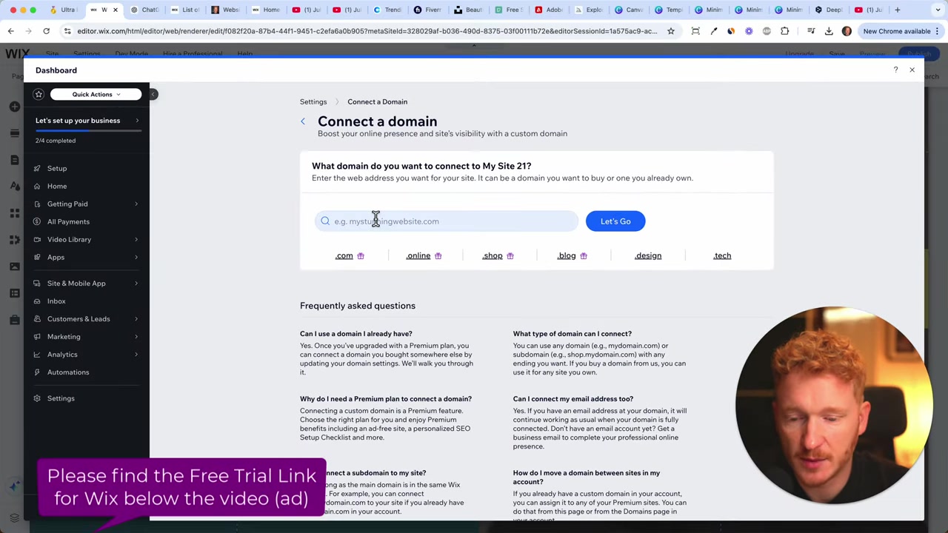Screen dimensions: 948x533
Task: Click the Let's Go button
Action: (615, 221)
